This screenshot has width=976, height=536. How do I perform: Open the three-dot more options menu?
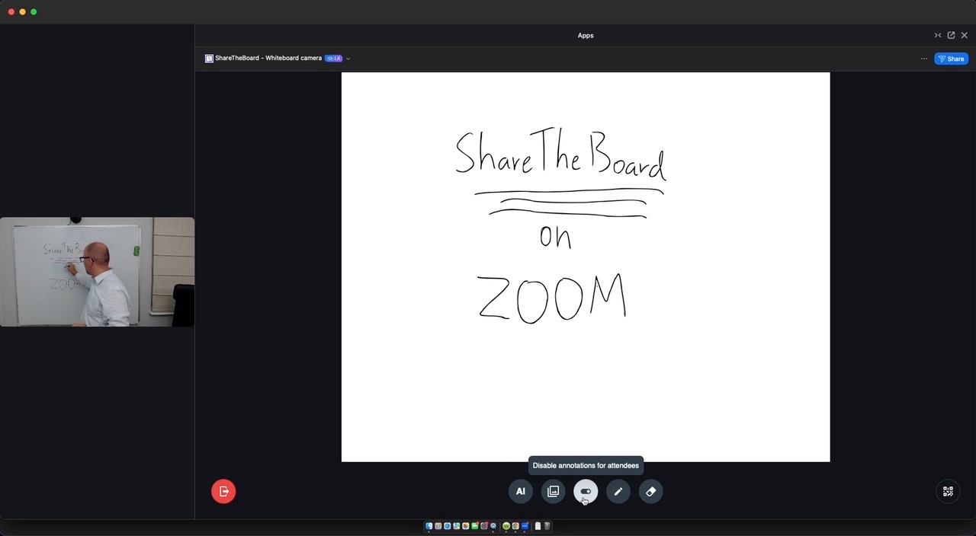click(x=924, y=59)
